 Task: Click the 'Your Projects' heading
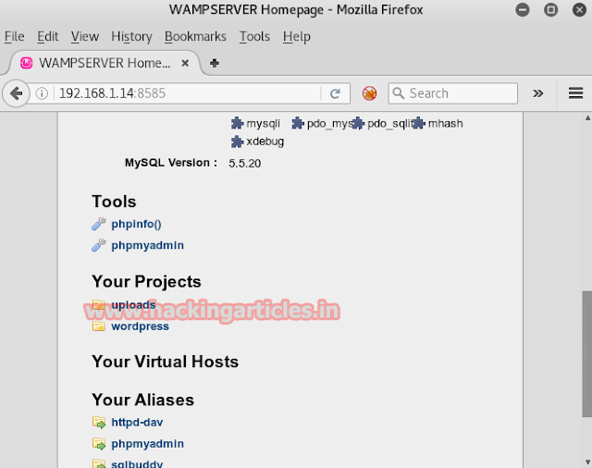(x=146, y=281)
